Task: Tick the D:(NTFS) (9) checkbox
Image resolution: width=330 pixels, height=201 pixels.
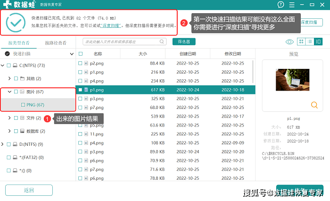Action: [x=8, y=144]
